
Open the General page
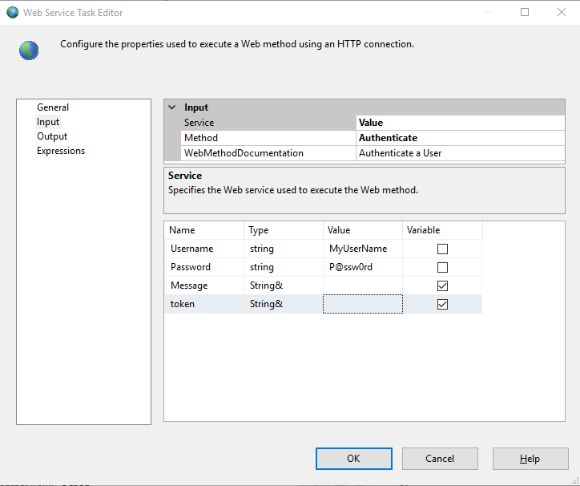pyautogui.click(x=53, y=107)
